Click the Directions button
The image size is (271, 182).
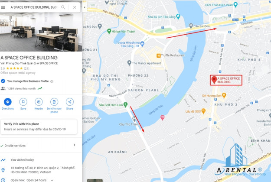[x=8, y=104]
